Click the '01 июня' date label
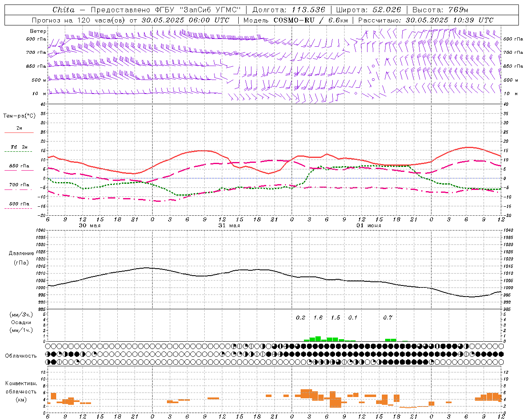The height and width of the screenshot is (420, 525). pyautogui.click(x=368, y=226)
